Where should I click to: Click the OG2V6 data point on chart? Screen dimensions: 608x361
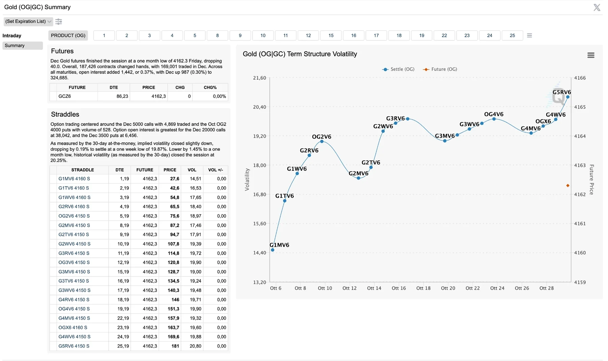(x=322, y=142)
